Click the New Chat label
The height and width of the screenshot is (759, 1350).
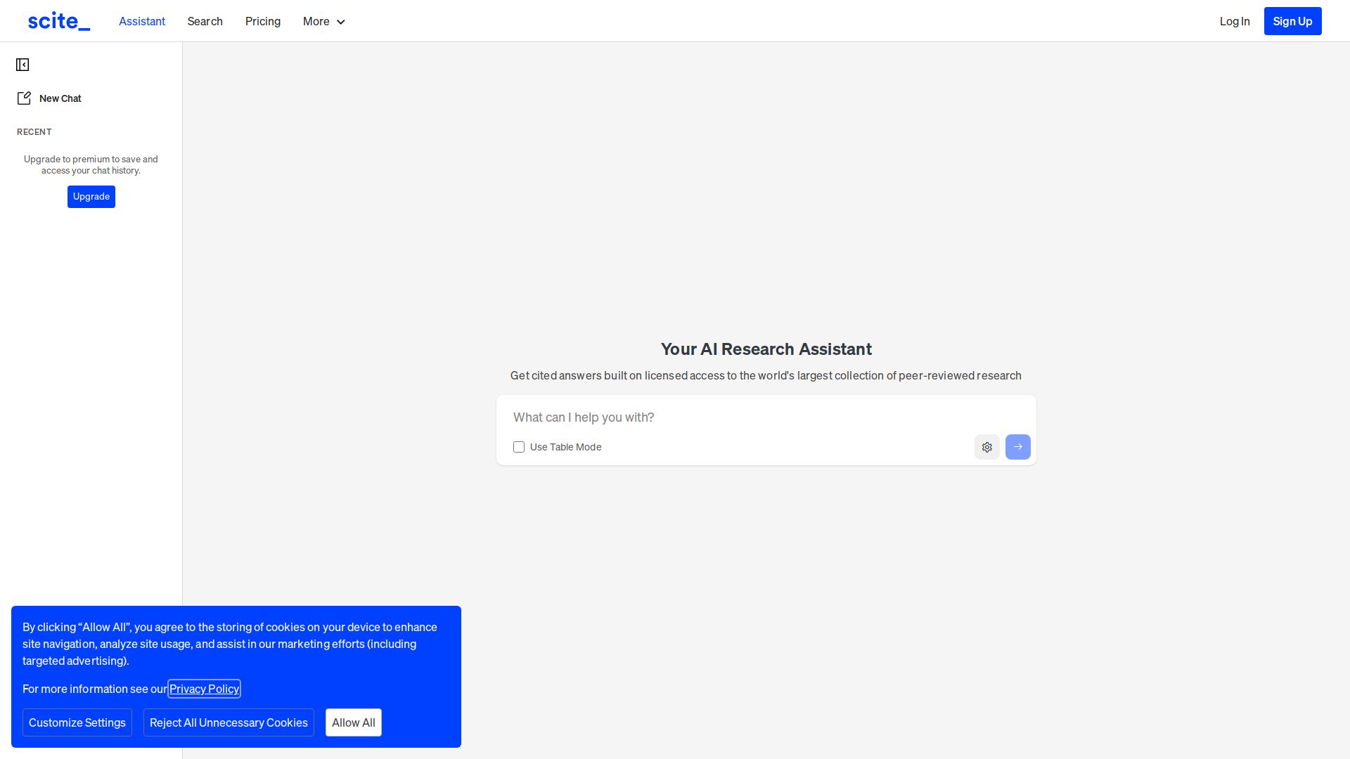click(x=60, y=98)
